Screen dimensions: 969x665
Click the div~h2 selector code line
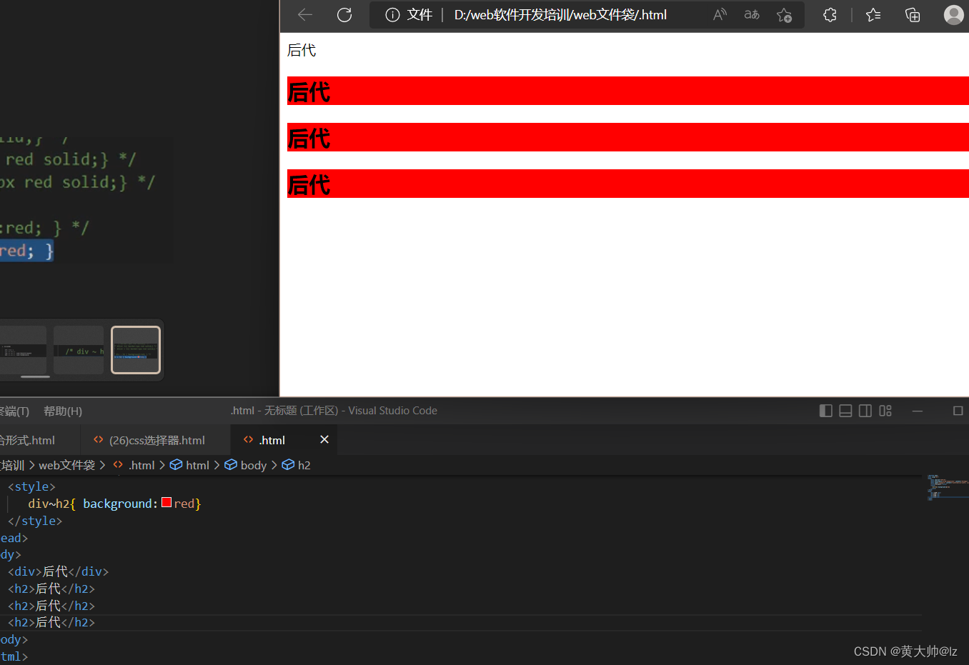click(114, 504)
